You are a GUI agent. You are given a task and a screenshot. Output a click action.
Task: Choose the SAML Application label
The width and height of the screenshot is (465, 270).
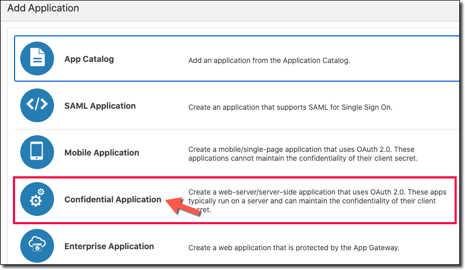coord(100,106)
